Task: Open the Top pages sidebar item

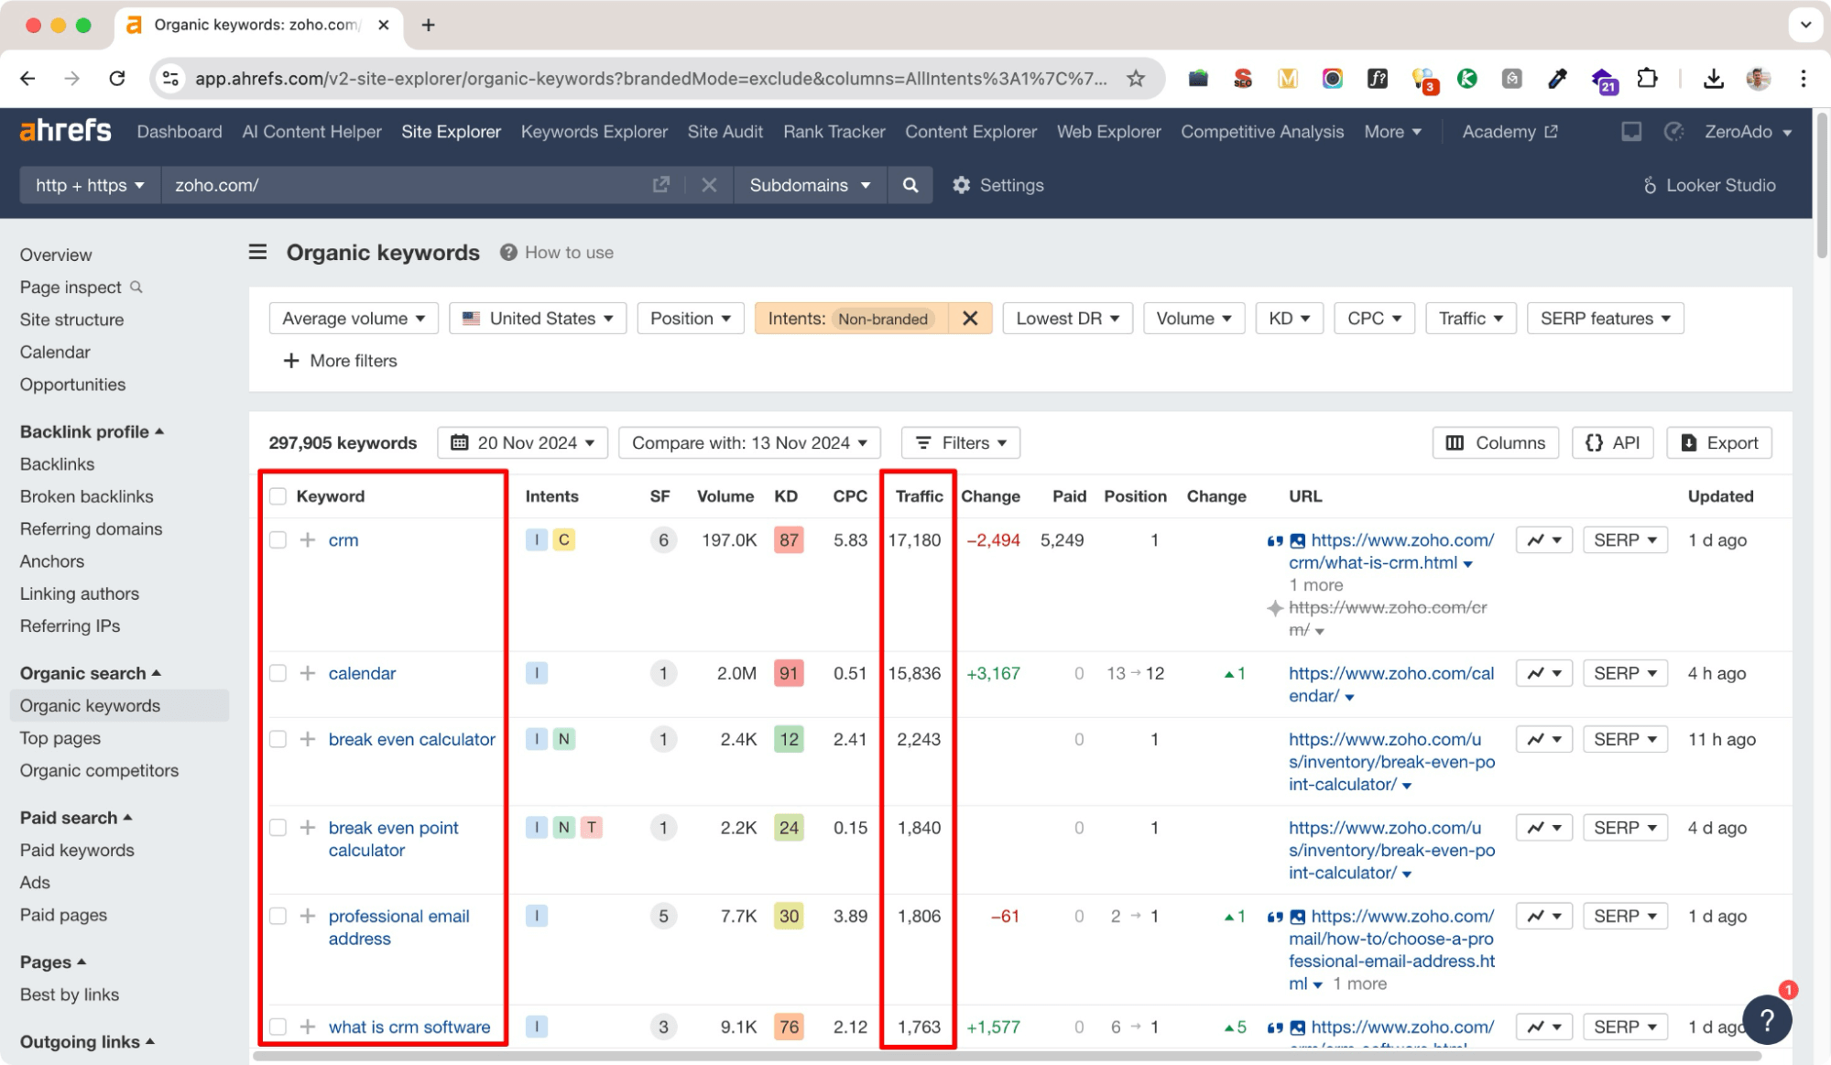Action: tap(60, 738)
